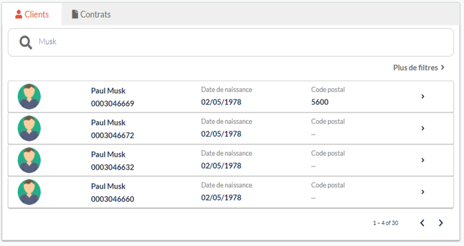This screenshot has height=246, width=464.
Task: Select client number 0003046632
Action: [x=112, y=167]
